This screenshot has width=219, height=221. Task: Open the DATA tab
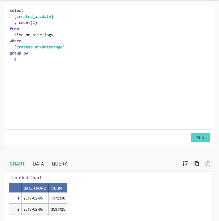click(38, 164)
